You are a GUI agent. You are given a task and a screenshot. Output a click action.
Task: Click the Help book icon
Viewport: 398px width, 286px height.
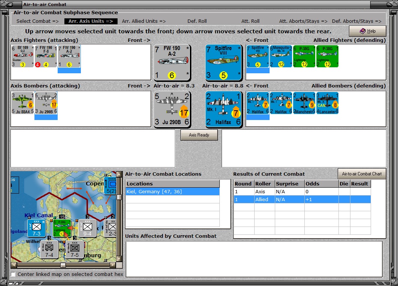(x=363, y=31)
